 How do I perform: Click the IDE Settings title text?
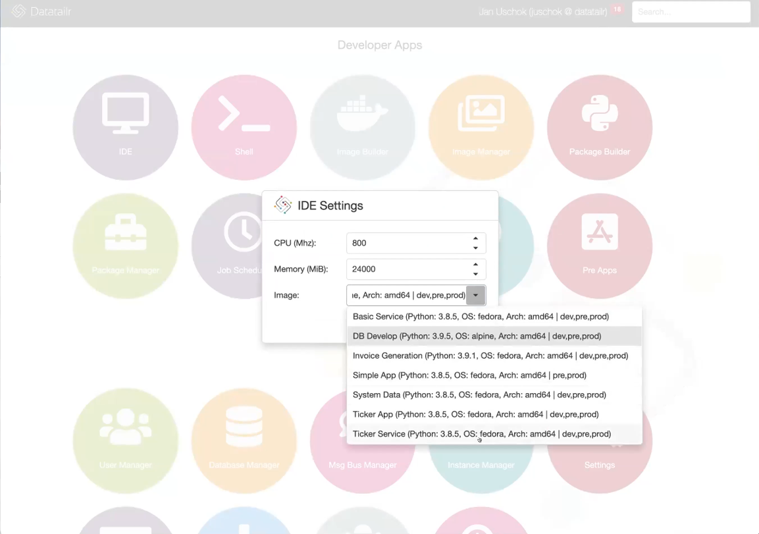point(330,205)
